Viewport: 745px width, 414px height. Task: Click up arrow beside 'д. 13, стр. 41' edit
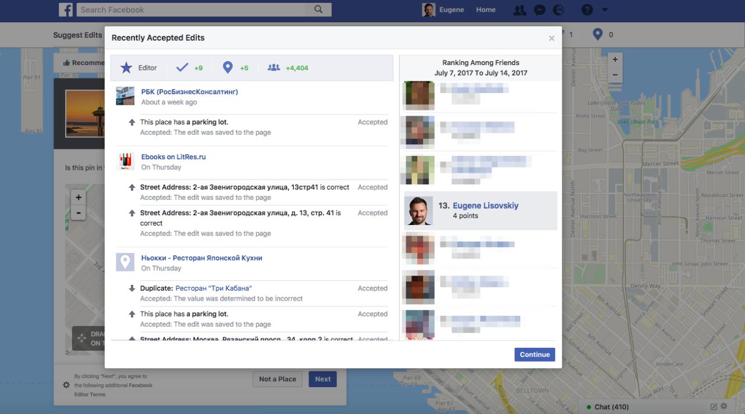(132, 213)
